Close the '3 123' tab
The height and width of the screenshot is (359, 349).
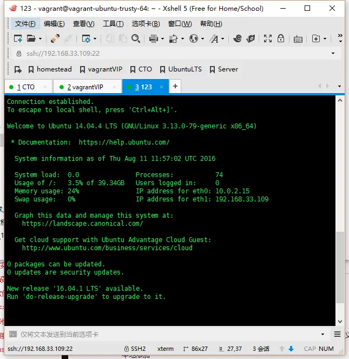point(162,87)
